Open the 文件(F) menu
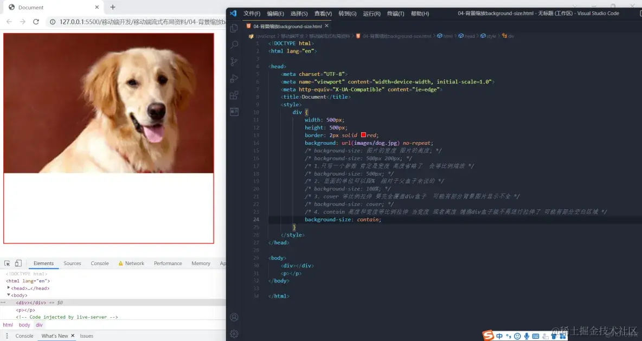The image size is (642, 341). [x=252, y=14]
